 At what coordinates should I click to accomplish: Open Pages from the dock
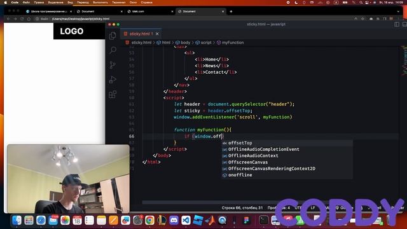pyautogui.click(x=113, y=221)
